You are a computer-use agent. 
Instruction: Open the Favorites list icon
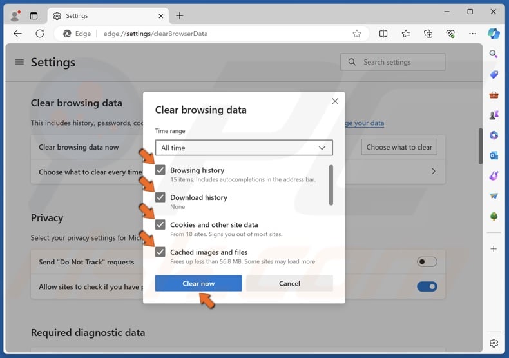click(406, 34)
